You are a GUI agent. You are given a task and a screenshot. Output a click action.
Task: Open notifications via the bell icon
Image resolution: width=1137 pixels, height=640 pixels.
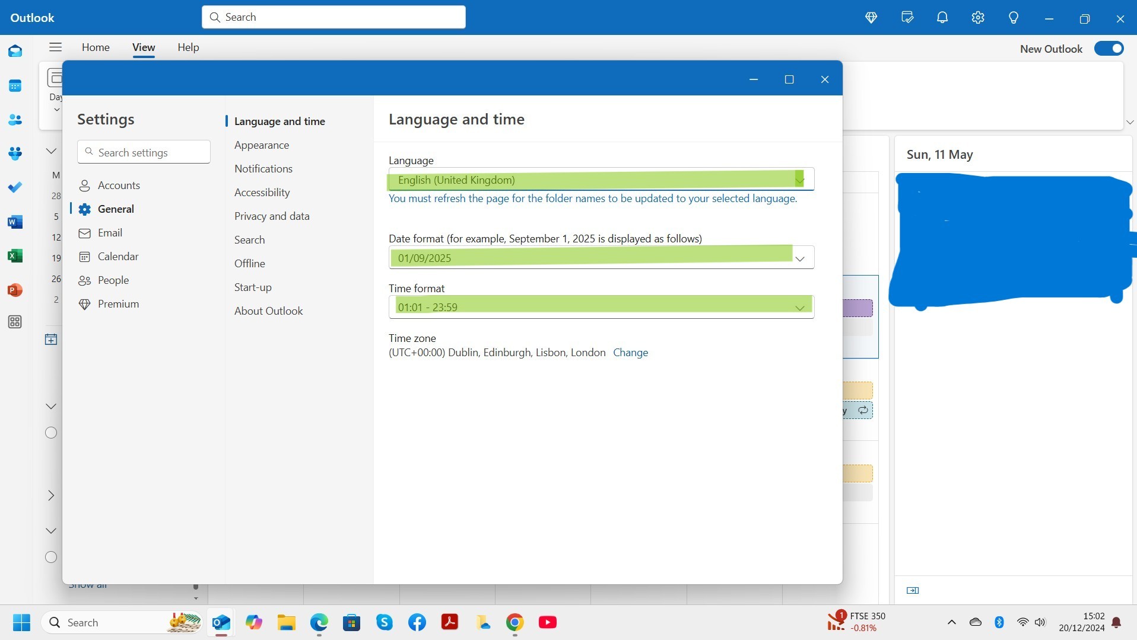tap(942, 17)
